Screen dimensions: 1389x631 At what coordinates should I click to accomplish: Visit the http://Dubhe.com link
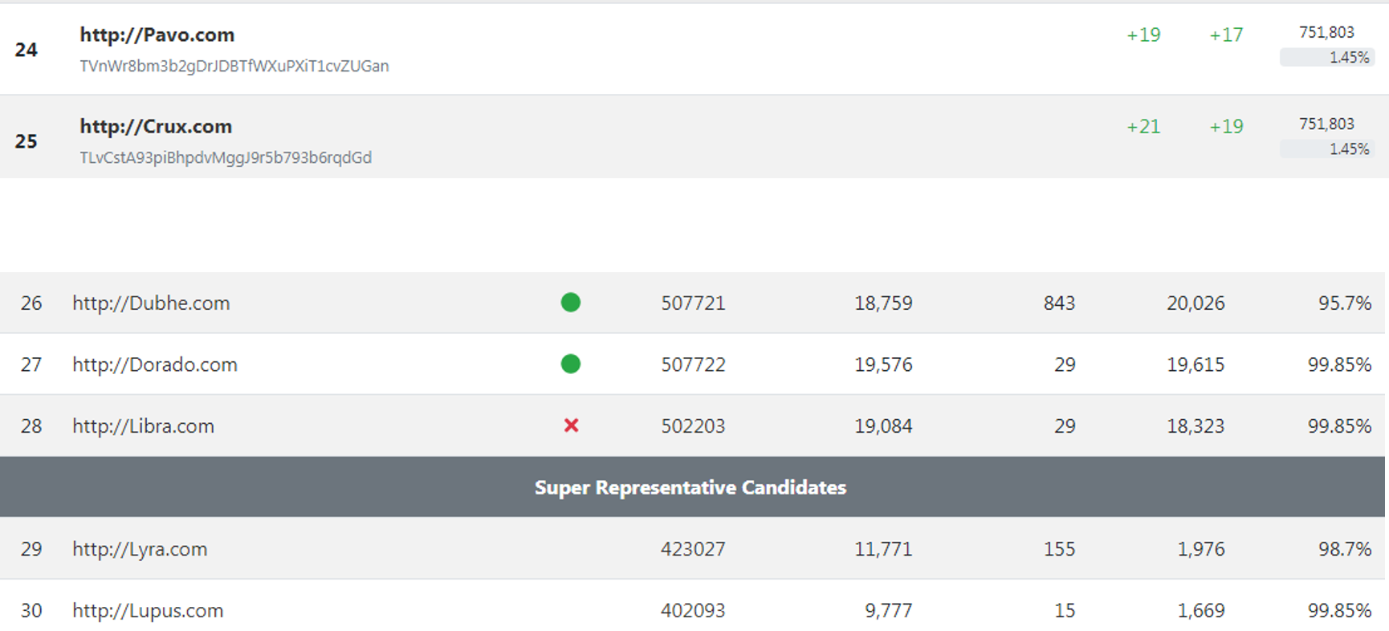click(x=150, y=303)
